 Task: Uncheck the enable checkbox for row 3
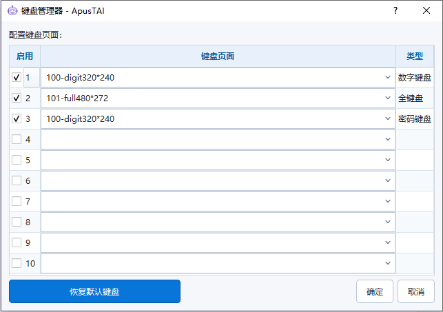coord(17,118)
